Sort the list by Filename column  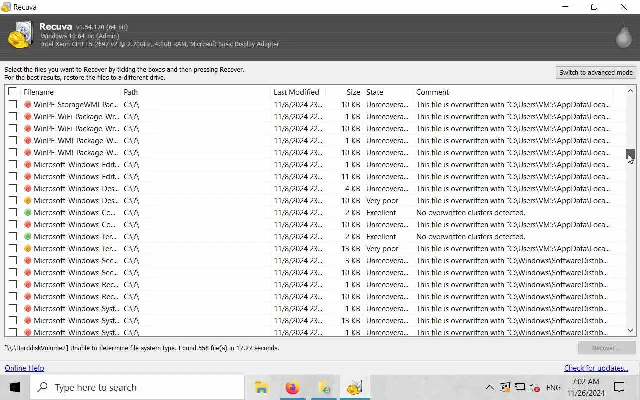coord(70,92)
